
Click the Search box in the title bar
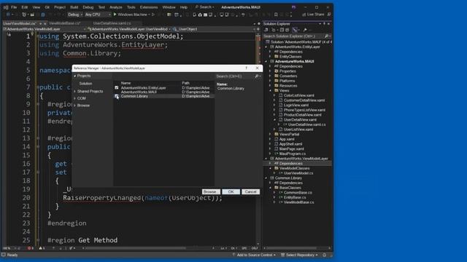(204, 7)
